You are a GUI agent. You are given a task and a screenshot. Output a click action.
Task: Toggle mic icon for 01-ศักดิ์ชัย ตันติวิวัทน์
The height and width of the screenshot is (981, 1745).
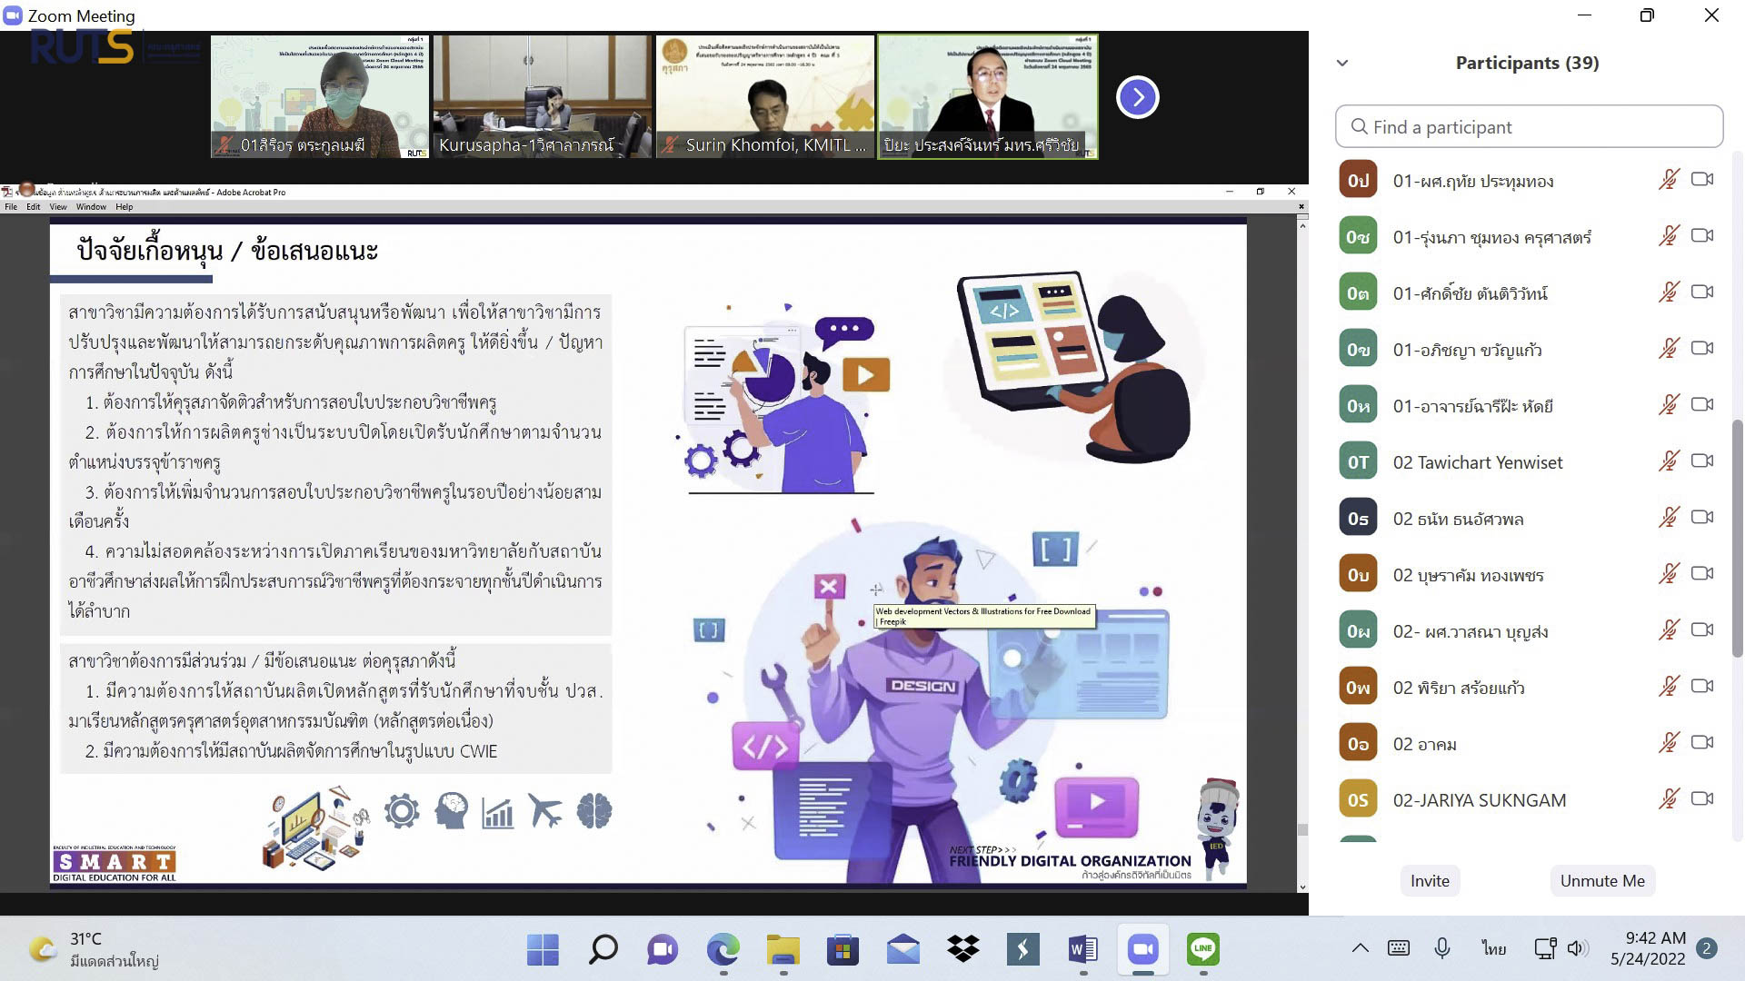coord(1669,292)
